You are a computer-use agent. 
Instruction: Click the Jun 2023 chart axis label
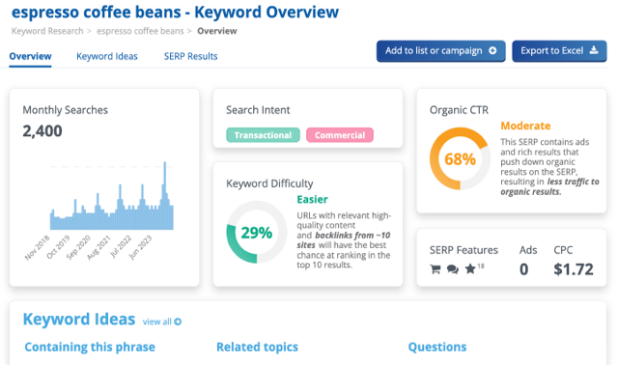coord(140,247)
